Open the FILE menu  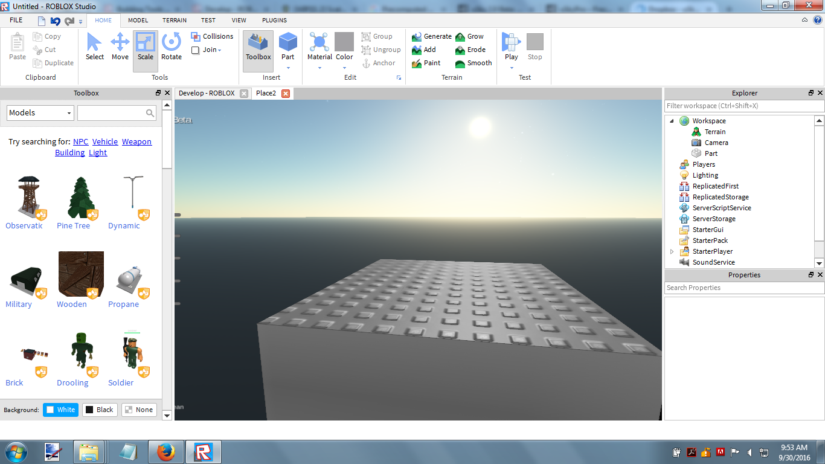click(16, 20)
